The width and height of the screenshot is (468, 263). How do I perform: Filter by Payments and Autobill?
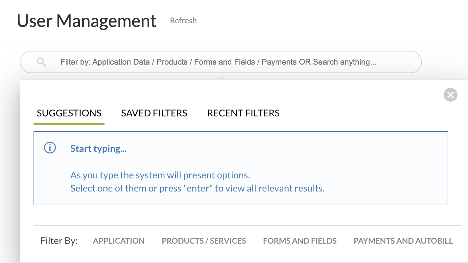(x=403, y=241)
